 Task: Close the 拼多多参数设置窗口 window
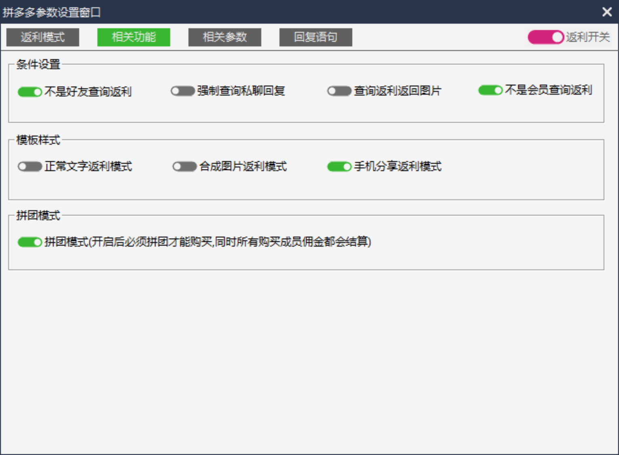click(x=607, y=12)
